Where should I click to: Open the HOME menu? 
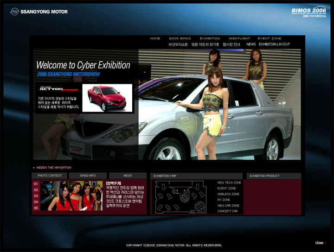coord(155,38)
